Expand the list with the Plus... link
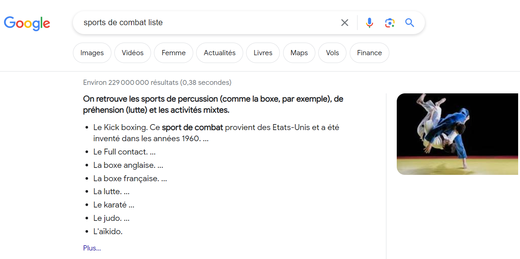The image size is (520, 259). [x=91, y=248]
